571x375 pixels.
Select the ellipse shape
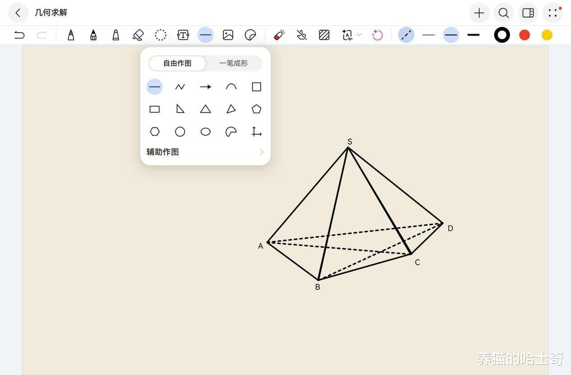pos(206,132)
